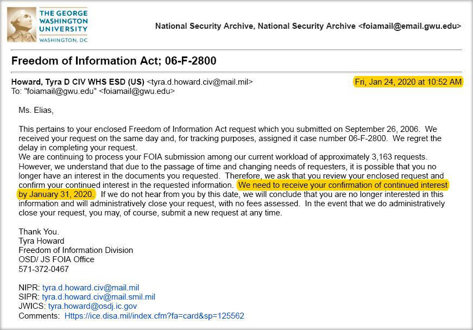
Task: Open the Comments ice.disa.mil link
Action: (x=154, y=315)
